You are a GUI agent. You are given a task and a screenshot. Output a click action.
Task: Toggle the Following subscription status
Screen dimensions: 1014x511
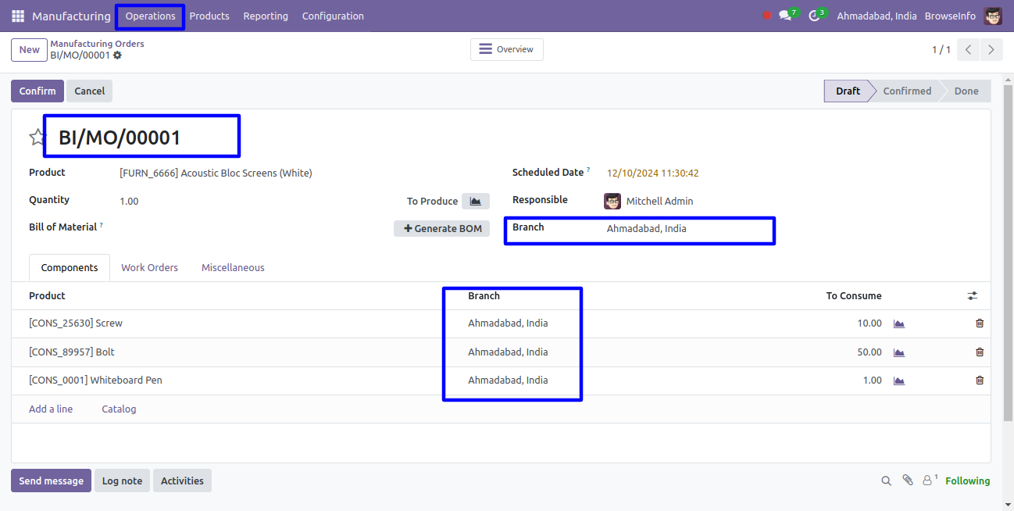967,481
